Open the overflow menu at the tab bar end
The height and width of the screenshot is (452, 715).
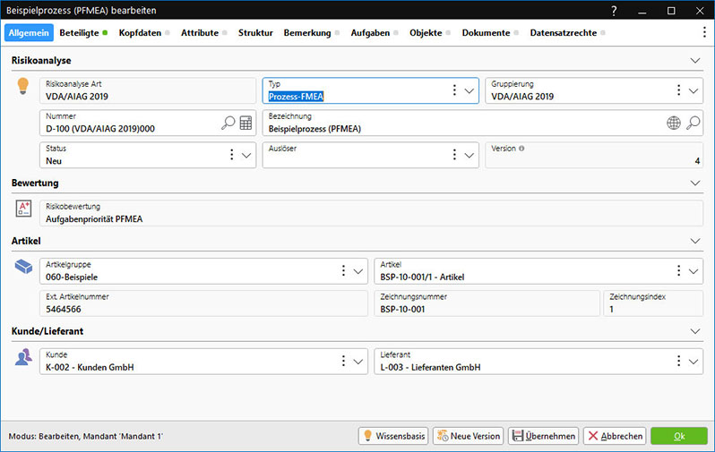704,32
